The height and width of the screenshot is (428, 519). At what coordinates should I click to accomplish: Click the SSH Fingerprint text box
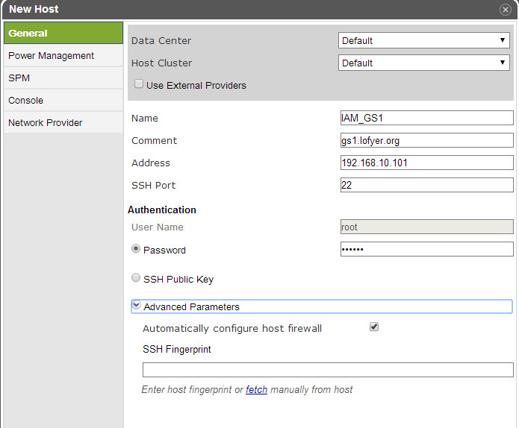click(328, 370)
